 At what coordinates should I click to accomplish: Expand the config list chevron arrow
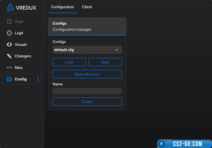click(x=117, y=50)
